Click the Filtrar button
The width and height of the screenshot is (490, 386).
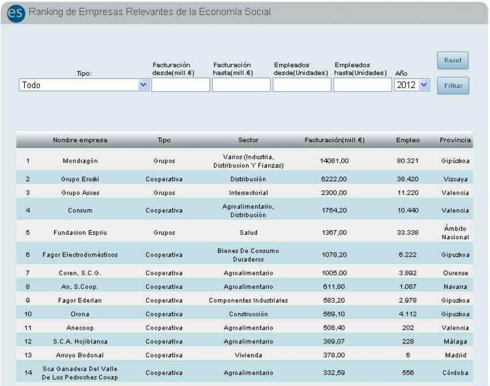pyautogui.click(x=453, y=86)
